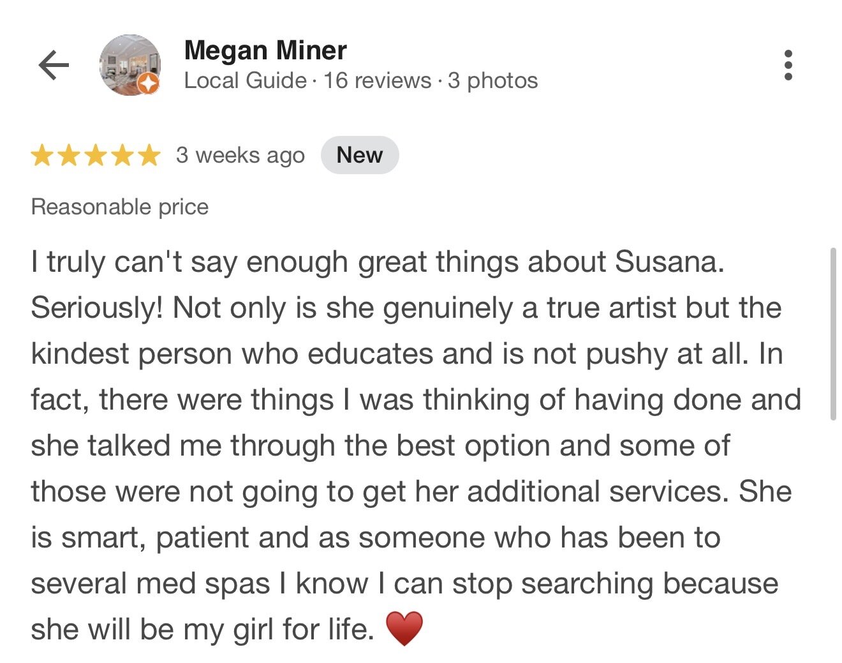Click the vertical scrollbar handle

[x=833, y=333]
